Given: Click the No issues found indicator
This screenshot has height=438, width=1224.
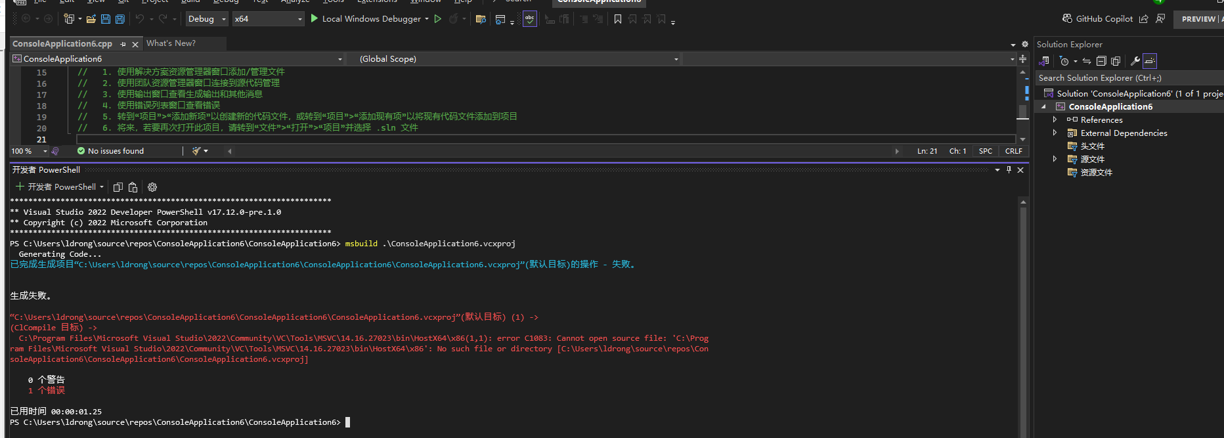Looking at the screenshot, I should coord(110,151).
